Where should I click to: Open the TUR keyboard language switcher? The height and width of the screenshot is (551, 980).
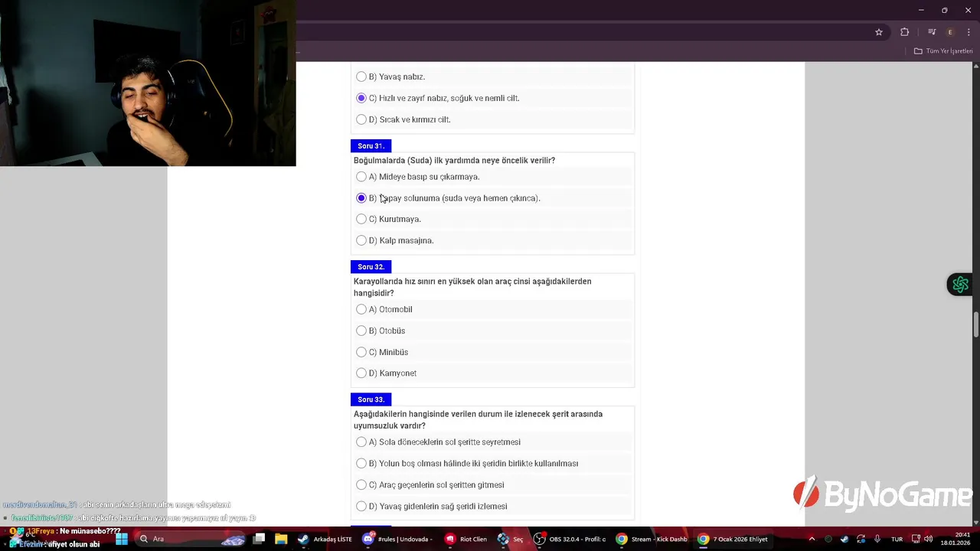coord(897,539)
